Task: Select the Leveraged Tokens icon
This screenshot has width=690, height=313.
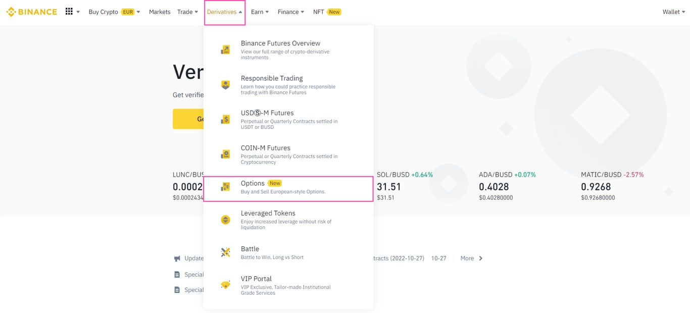Action: pos(225,220)
